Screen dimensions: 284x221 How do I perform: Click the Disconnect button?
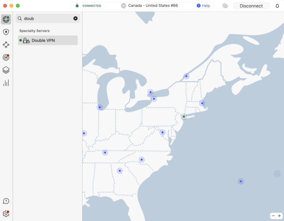tap(251, 6)
